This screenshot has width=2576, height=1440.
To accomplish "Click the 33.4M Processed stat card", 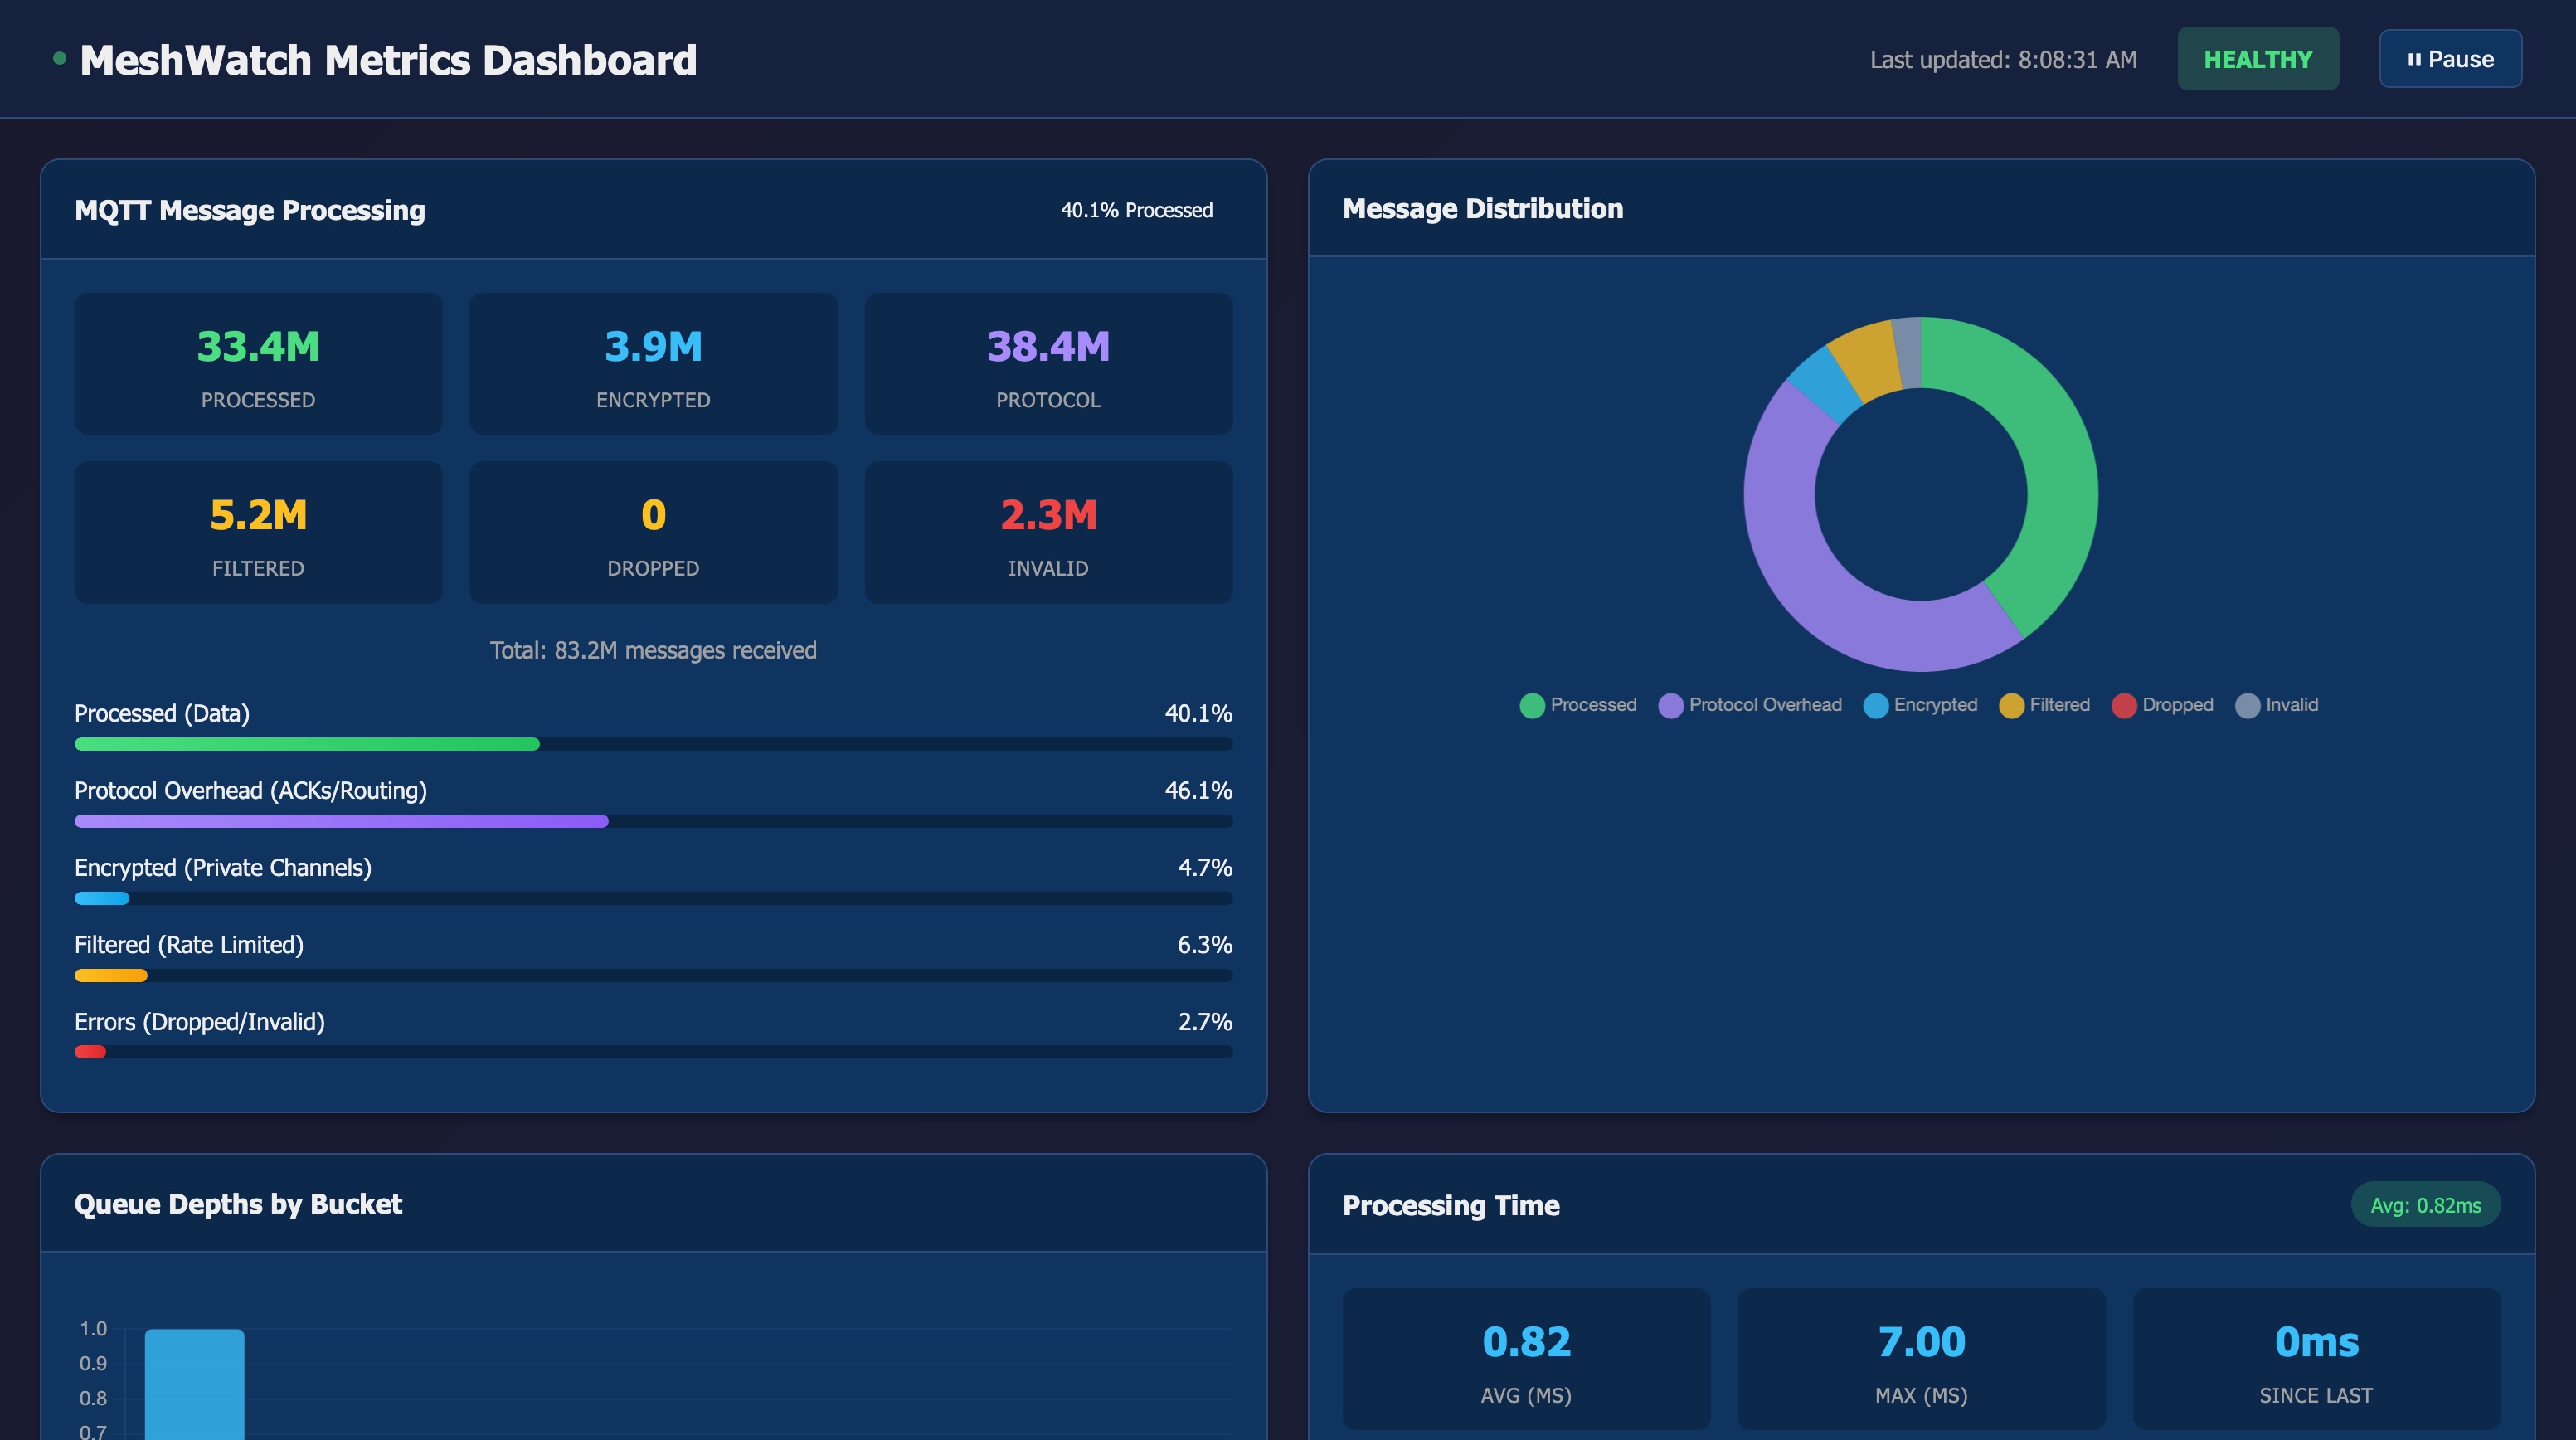I will point(258,364).
